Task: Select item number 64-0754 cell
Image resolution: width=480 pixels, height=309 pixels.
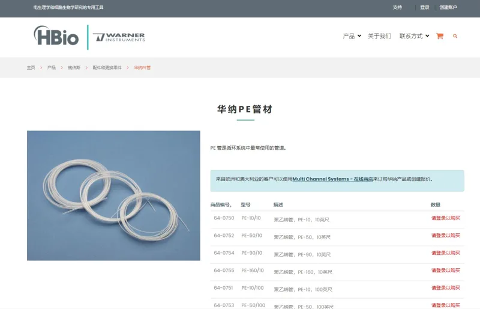Action: [224, 253]
